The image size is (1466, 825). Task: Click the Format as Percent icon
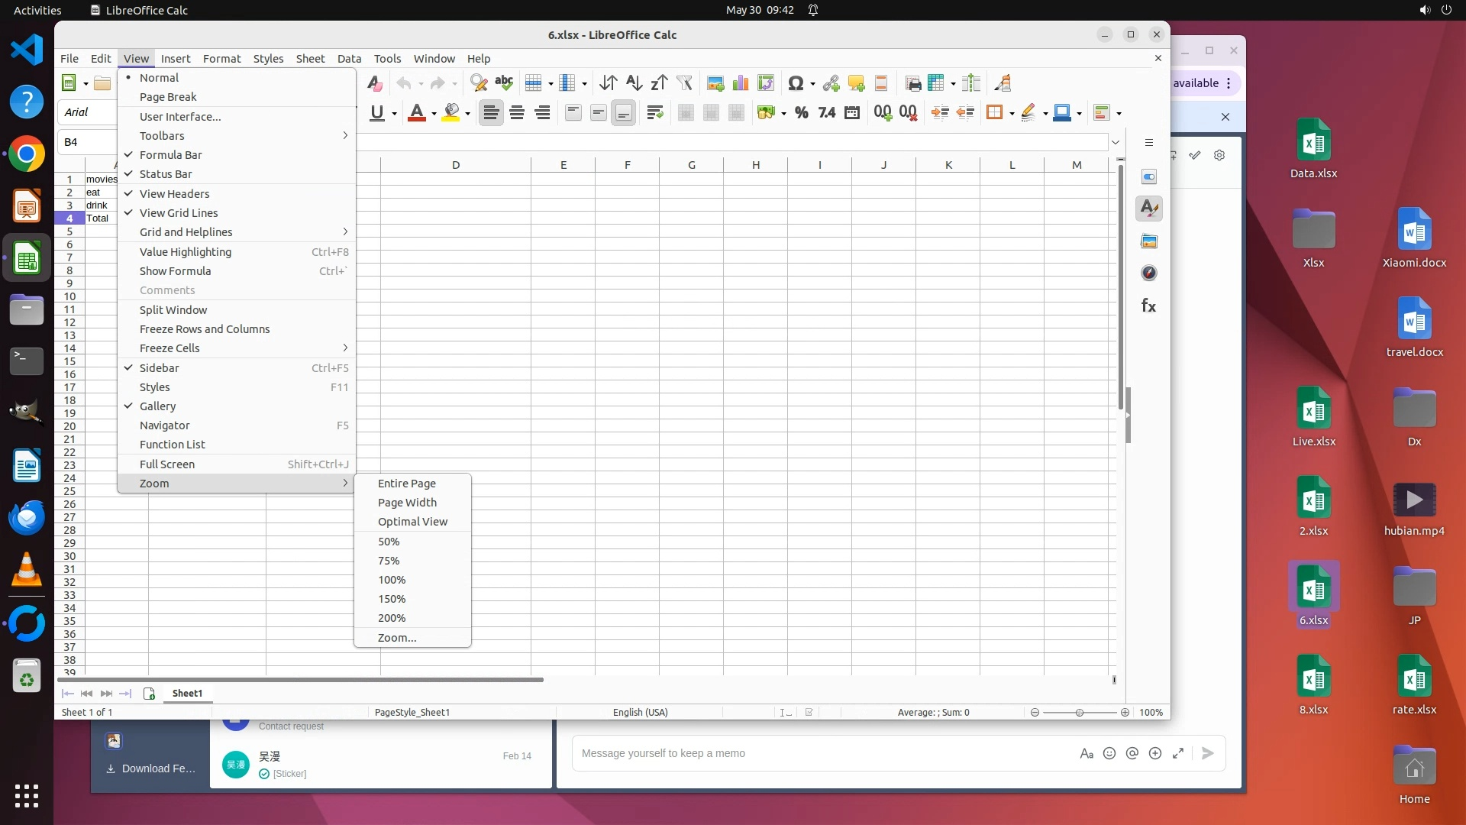pyautogui.click(x=801, y=113)
